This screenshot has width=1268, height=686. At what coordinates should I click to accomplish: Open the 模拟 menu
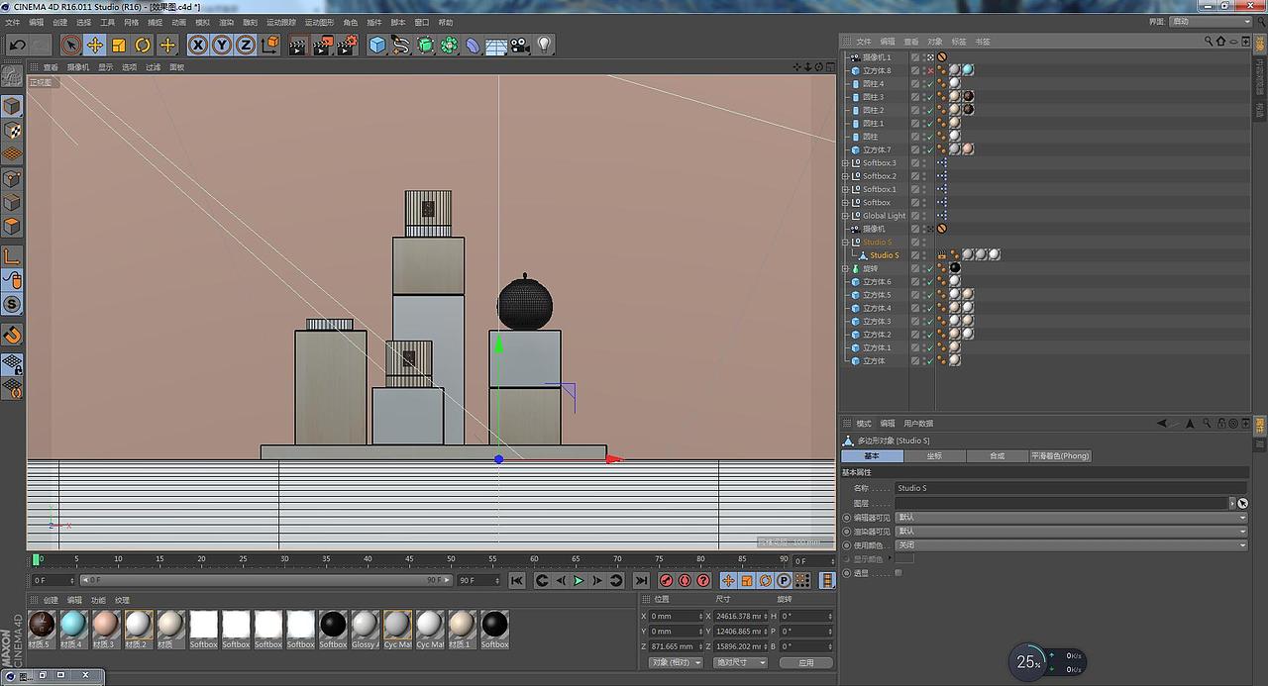(202, 22)
